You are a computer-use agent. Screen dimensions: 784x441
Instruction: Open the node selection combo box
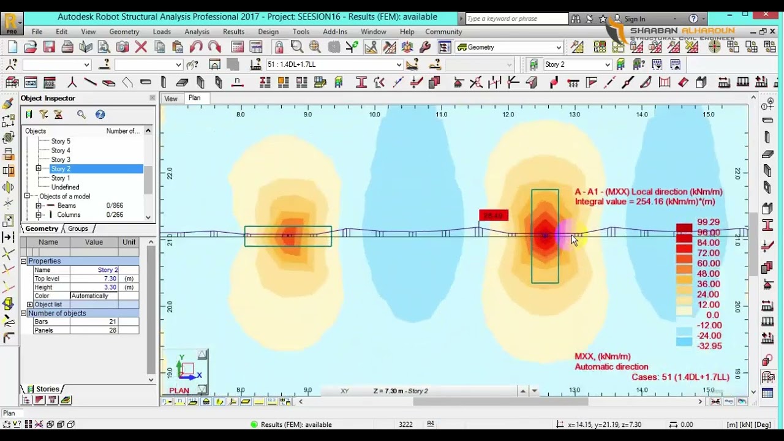click(x=57, y=64)
